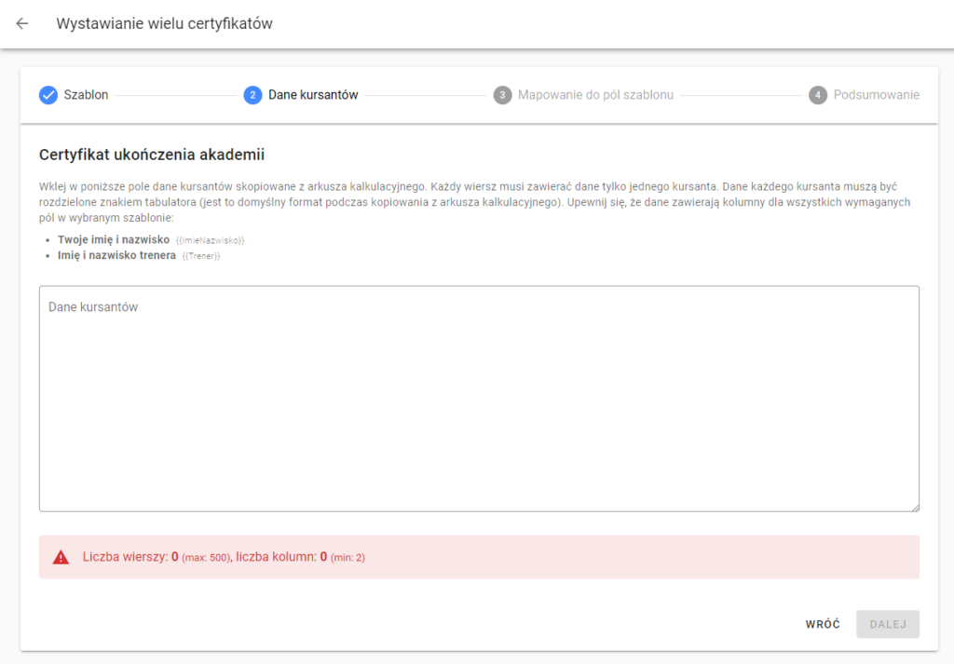Image resolution: width=954 pixels, height=664 pixels.
Task: Click the WRÓĆ button
Action: point(823,625)
